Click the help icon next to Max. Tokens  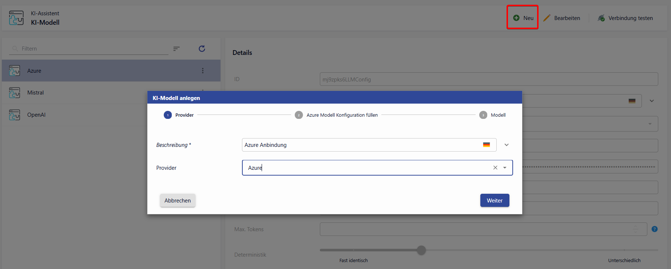click(654, 229)
